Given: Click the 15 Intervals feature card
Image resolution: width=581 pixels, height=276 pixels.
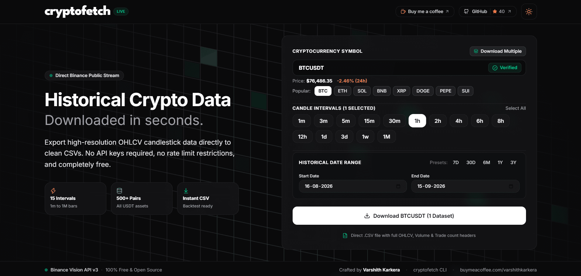Looking at the screenshot, I should click(x=75, y=199).
